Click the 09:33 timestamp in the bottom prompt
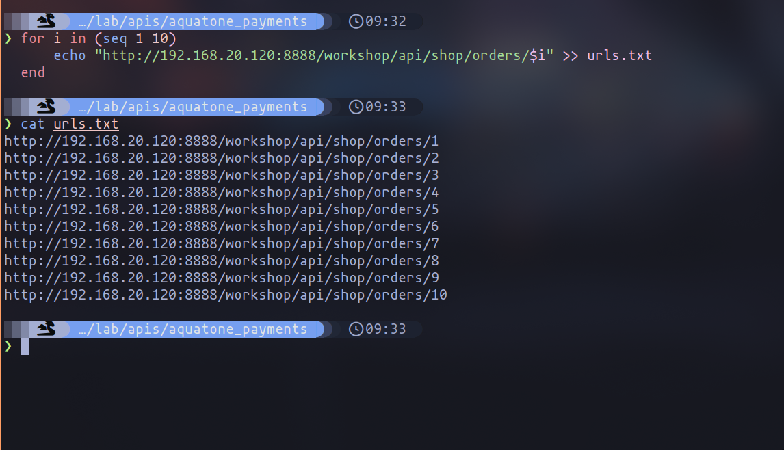The height and width of the screenshot is (450, 784). 385,329
